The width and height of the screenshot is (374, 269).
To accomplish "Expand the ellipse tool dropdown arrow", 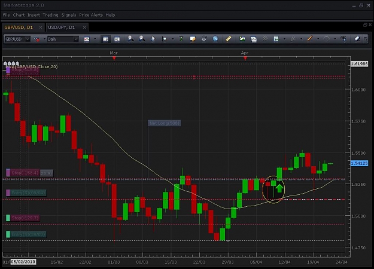I will click(x=335, y=39).
